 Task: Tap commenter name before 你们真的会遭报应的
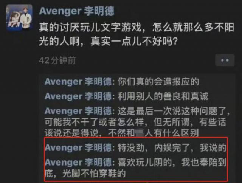pos(78,82)
